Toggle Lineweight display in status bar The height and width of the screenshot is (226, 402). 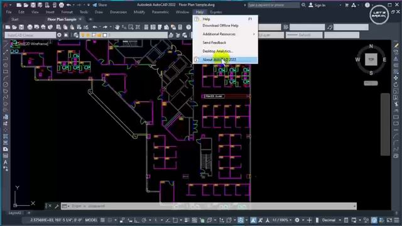coord(187,220)
